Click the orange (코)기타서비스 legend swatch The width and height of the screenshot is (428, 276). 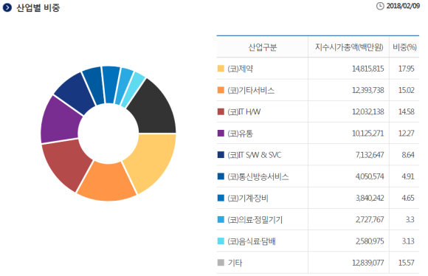point(221,90)
